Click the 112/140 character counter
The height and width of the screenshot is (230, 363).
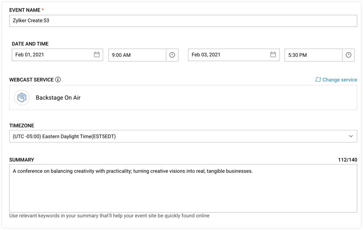[347, 160]
